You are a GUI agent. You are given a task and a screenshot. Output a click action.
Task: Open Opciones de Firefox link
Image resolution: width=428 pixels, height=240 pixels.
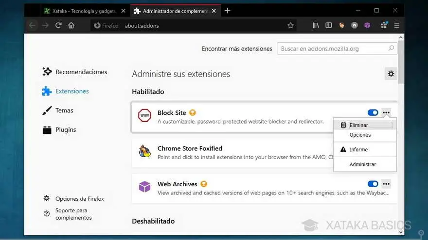[x=73, y=199]
